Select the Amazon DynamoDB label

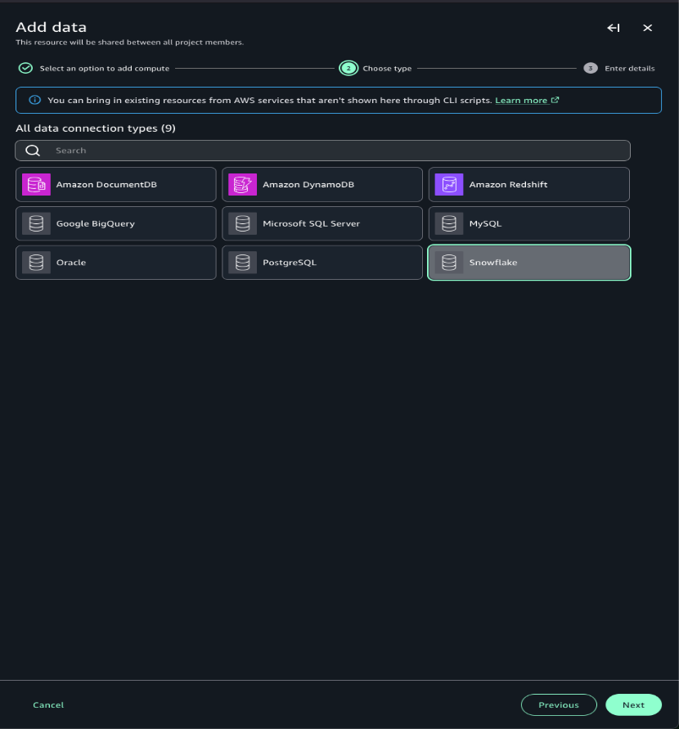(x=308, y=185)
